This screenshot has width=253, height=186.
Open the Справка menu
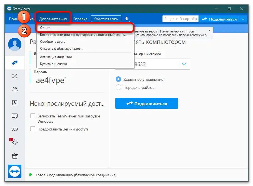pos(80,19)
